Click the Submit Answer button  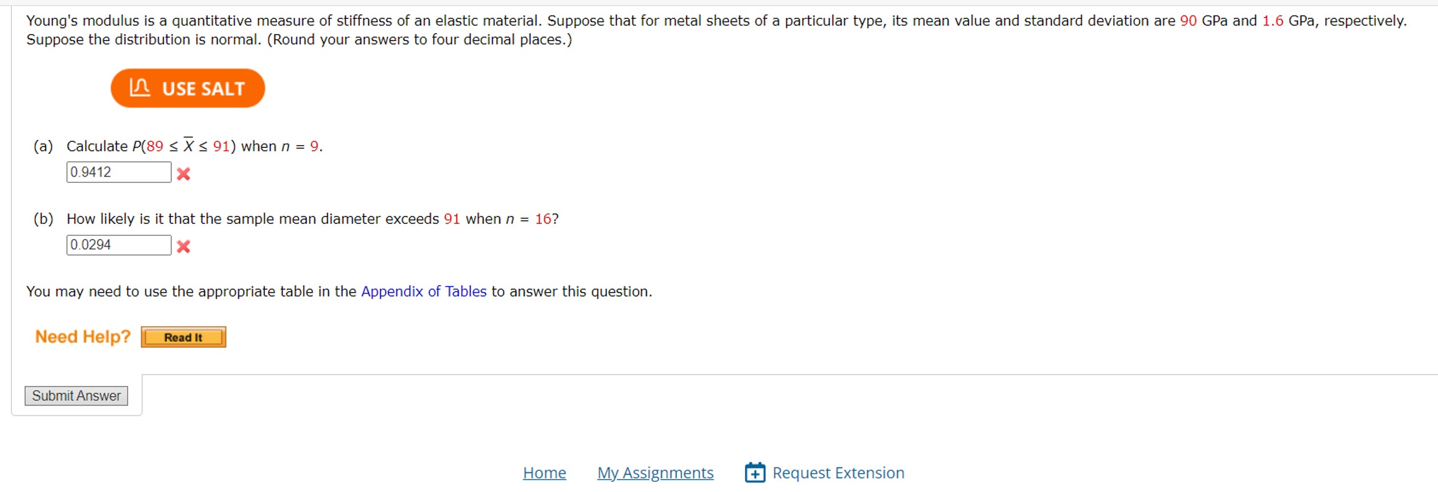click(76, 395)
